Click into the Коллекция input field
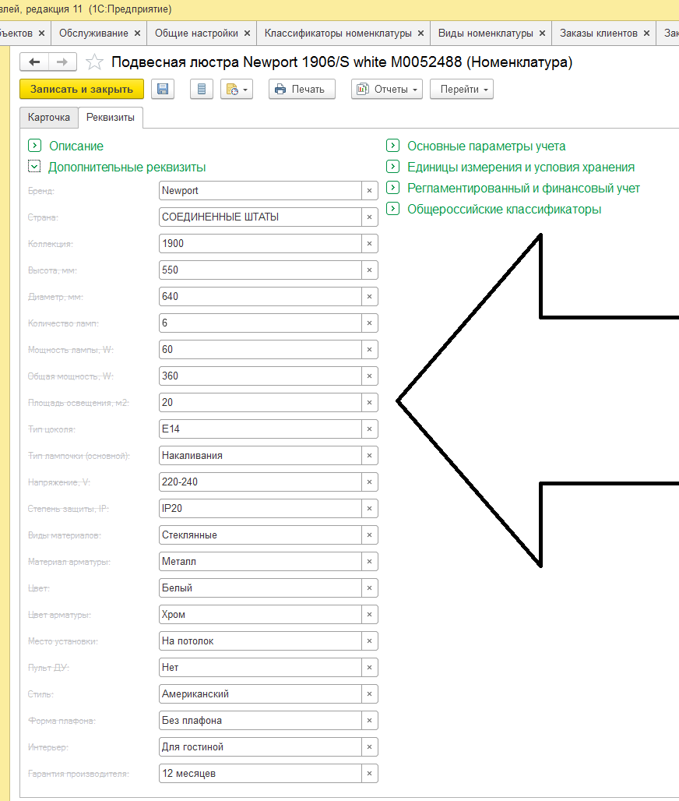 click(x=259, y=244)
